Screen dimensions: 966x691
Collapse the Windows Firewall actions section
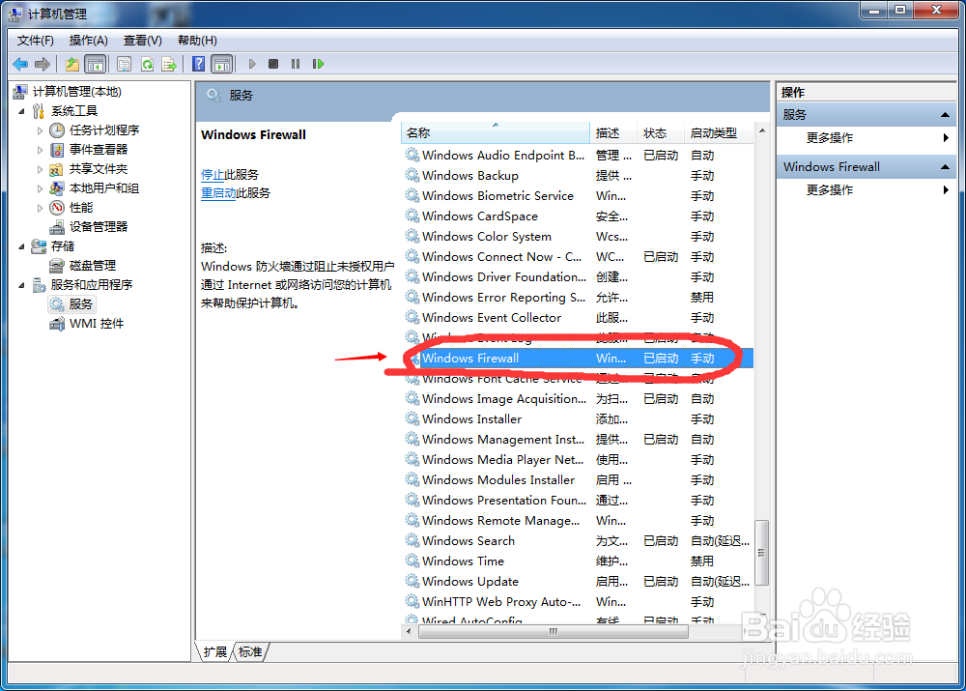click(945, 167)
